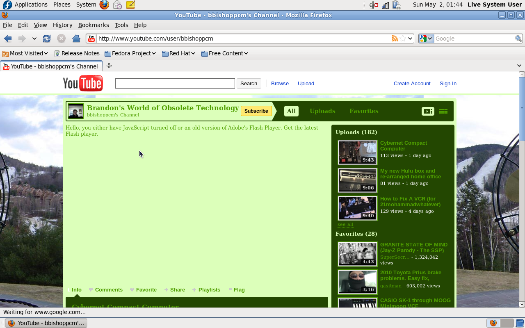Click the Browse link
Viewport: 525px width, 328px height.
point(280,83)
